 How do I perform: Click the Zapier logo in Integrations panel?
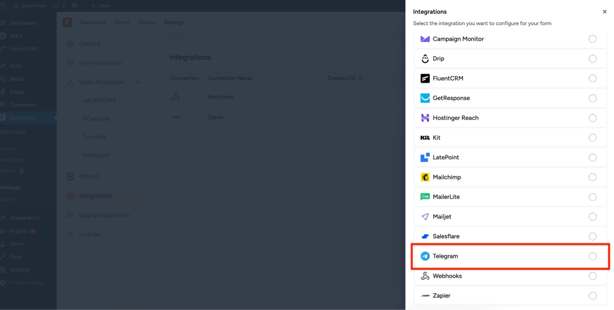[425, 296]
